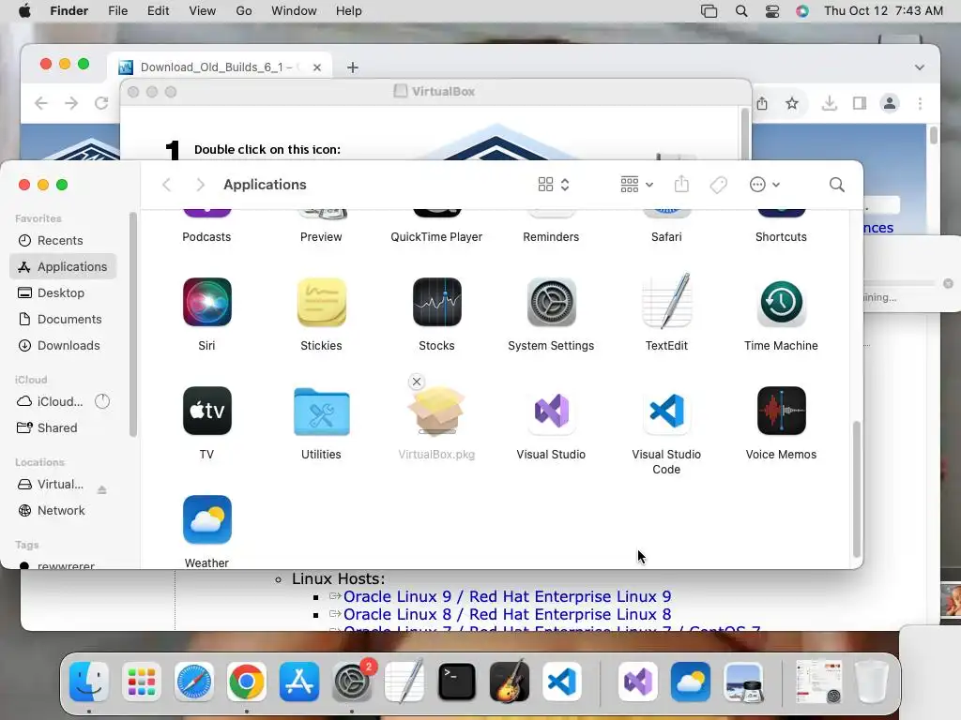
Task: Click the Finder window vertical scrollbar
Action: pyautogui.click(x=856, y=488)
